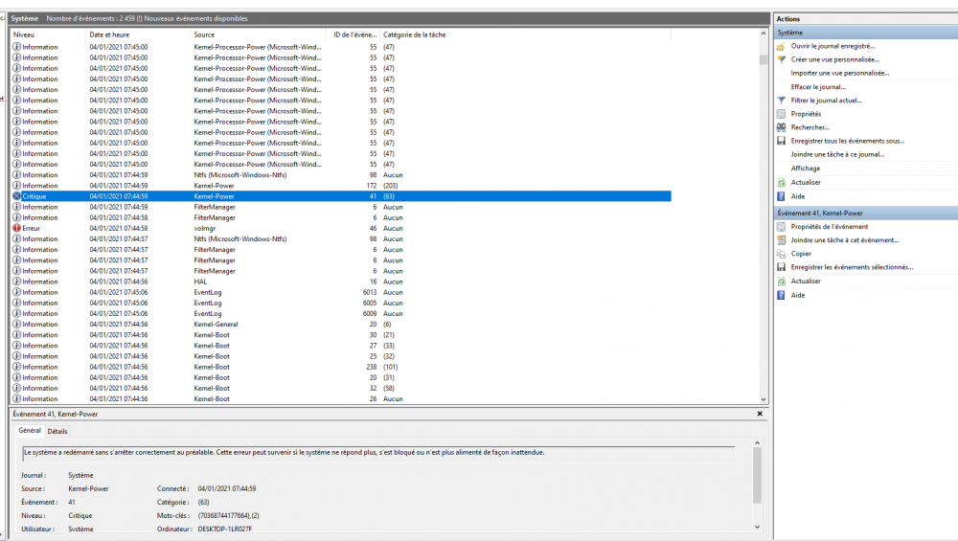Image resolution: width=958 pixels, height=541 pixels.
Task: Open Propriétés de l'événement link
Action: (829, 227)
